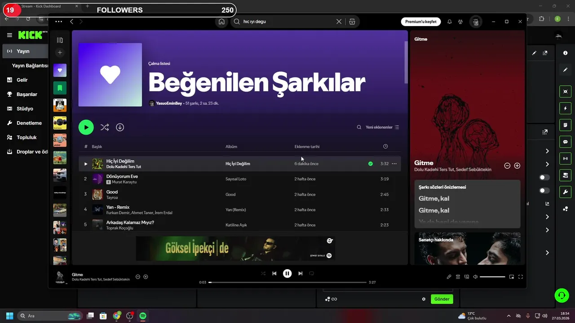
Task: Click Kick sidebar lightning bolt icon
Action: [x=565, y=108]
